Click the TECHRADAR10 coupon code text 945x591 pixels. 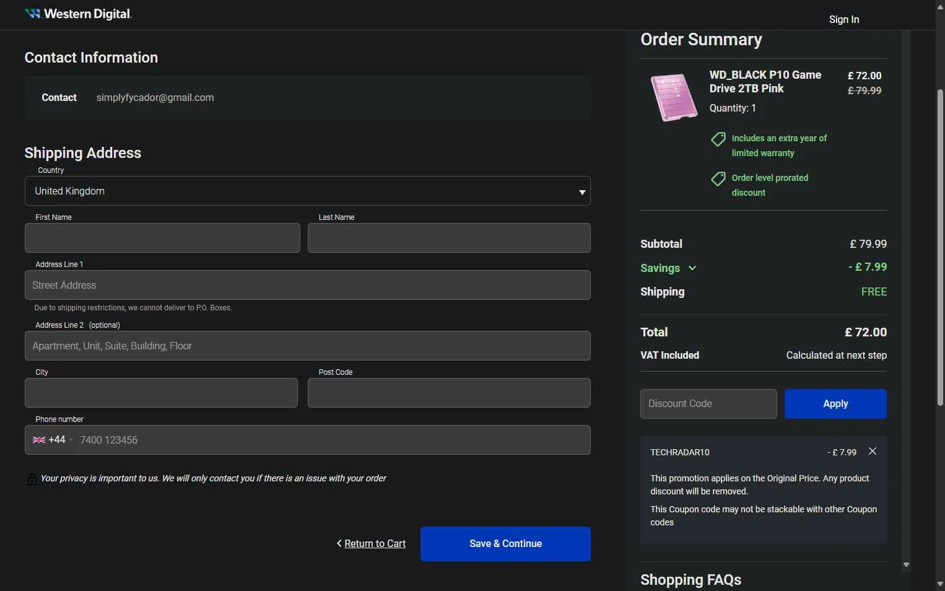tap(680, 452)
